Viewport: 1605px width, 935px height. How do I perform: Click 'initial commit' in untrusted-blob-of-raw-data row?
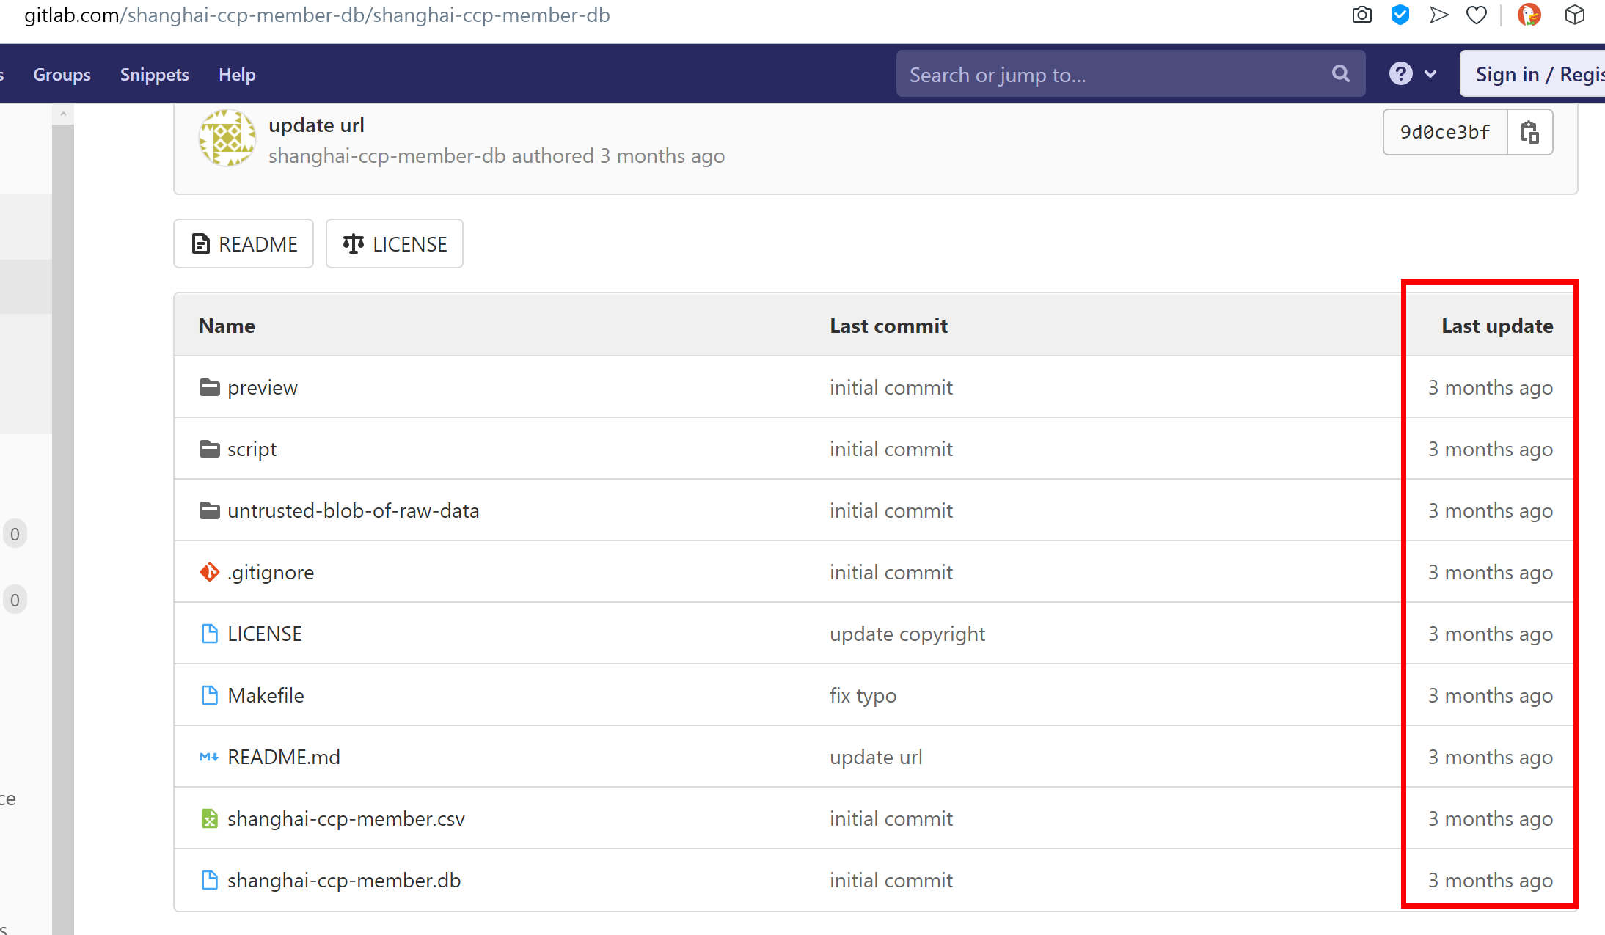[891, 510]
